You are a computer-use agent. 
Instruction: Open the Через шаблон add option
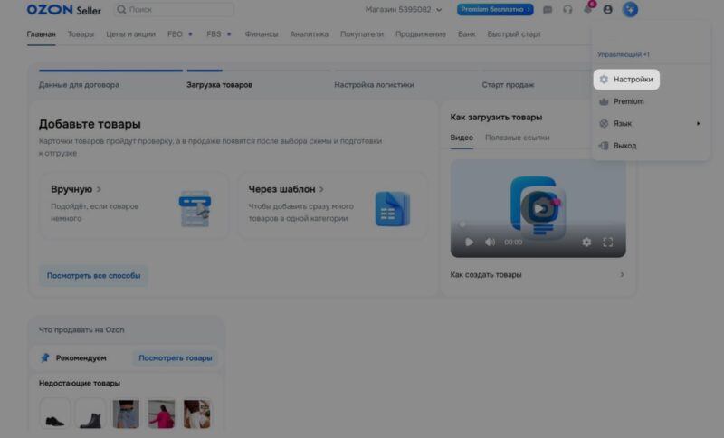pos(331,205)
